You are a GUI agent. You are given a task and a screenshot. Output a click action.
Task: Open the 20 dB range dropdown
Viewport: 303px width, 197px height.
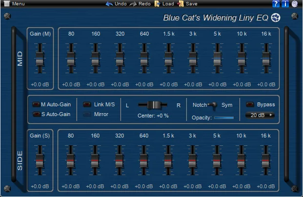[x=260, y=115]
